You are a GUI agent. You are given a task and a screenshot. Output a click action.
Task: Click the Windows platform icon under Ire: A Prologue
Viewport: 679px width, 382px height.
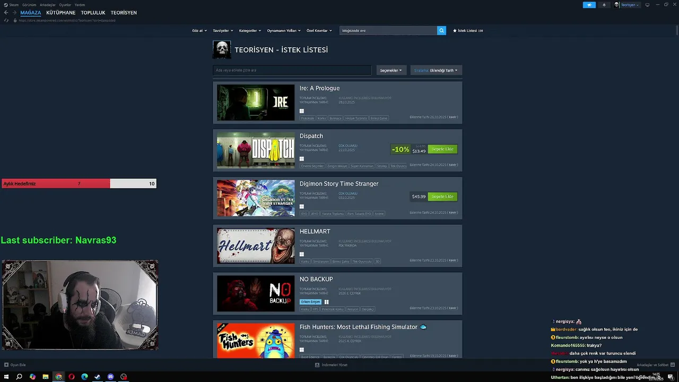(302, 111)
